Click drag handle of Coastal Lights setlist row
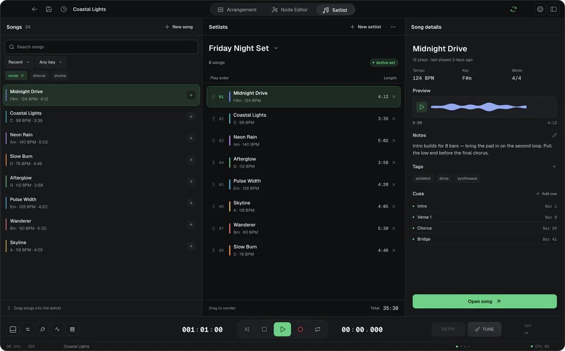 [x=214, y=119]
